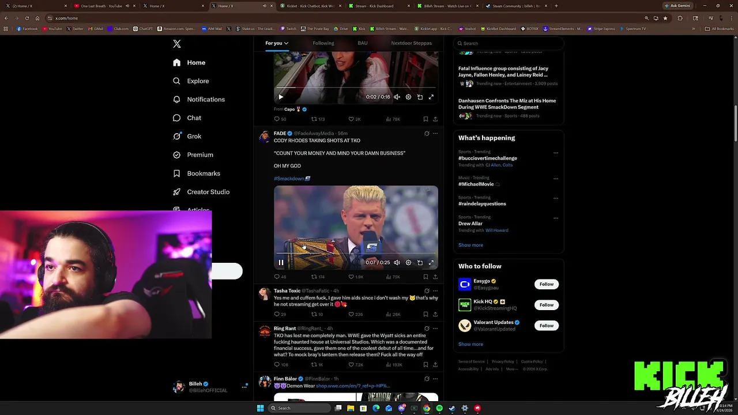Screen dimensions: 738x415
Task: Unmute the Capo video
Action: pos(397,97)
